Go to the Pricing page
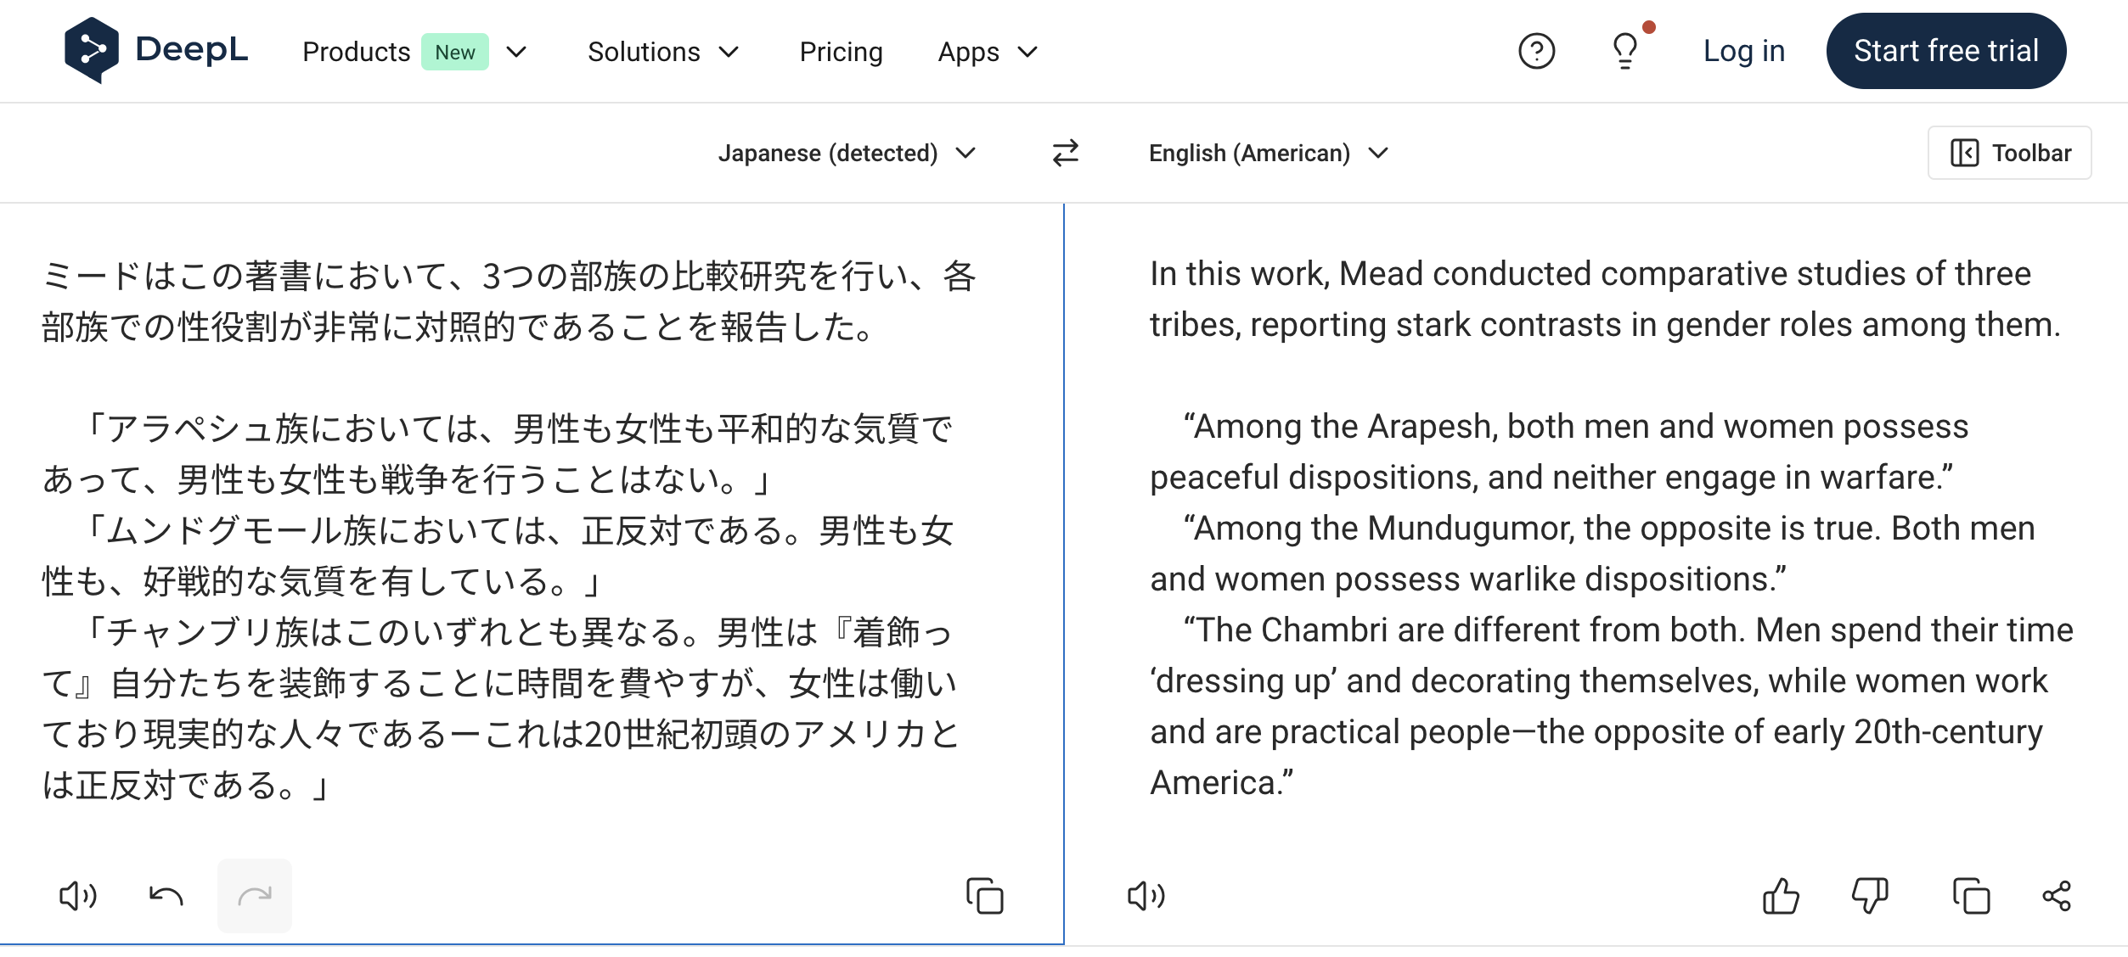The image size is (2128, 957). (x=840, y=51)
